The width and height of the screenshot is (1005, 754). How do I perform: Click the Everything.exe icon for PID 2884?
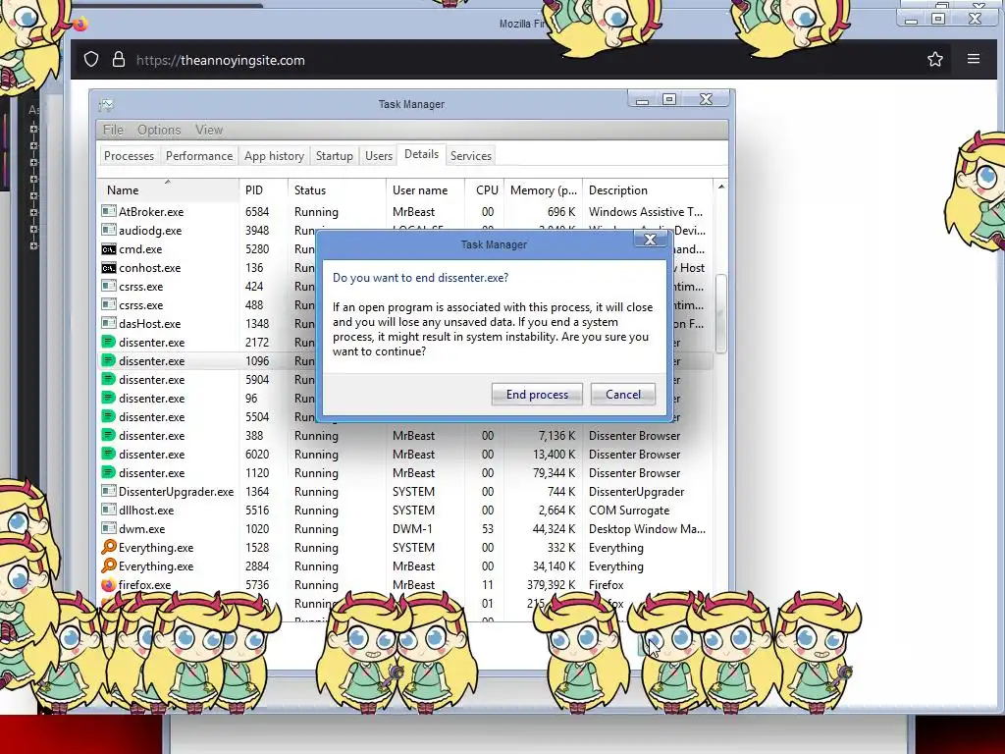(109, 565)
